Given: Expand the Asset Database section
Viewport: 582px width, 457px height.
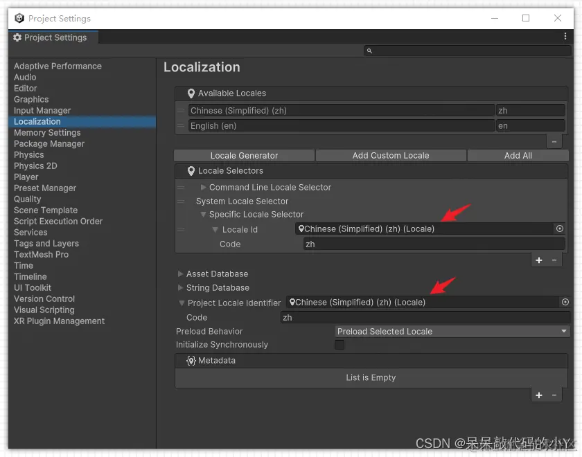Looking at the screenshot, I should click(179, 274).
